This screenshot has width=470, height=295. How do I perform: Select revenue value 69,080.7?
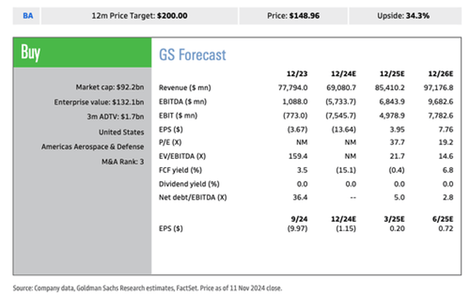[x=341, y=88]
